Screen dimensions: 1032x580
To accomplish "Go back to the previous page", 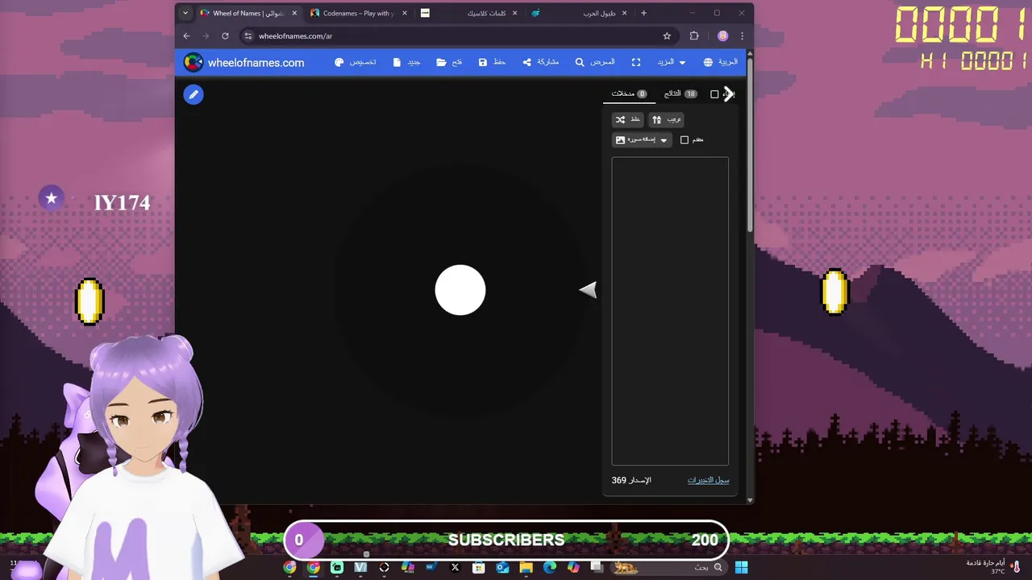I will pos(186,36).
